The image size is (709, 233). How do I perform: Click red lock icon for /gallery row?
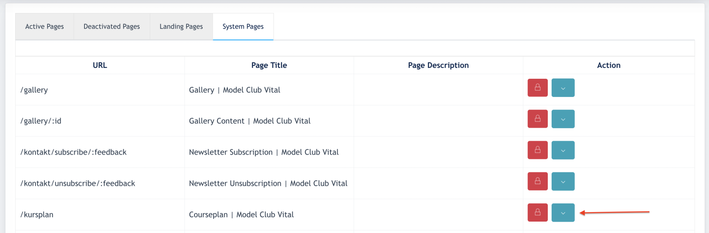[537, 88]
